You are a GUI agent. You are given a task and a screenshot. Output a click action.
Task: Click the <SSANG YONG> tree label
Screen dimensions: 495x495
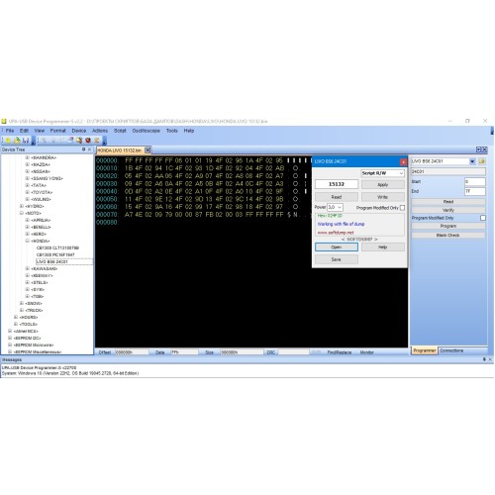[x=47, y=178]
